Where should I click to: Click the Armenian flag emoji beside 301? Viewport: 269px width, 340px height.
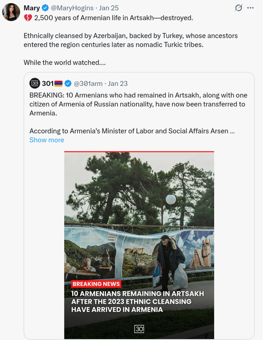58,83
